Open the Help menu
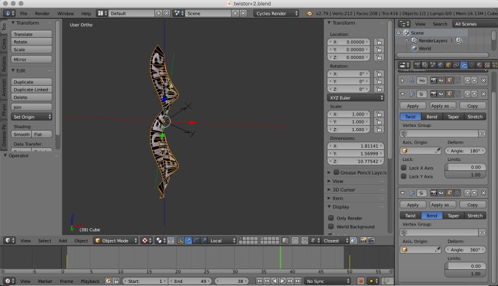The width and height of the screenshot is (498, 286). point(86,13)
